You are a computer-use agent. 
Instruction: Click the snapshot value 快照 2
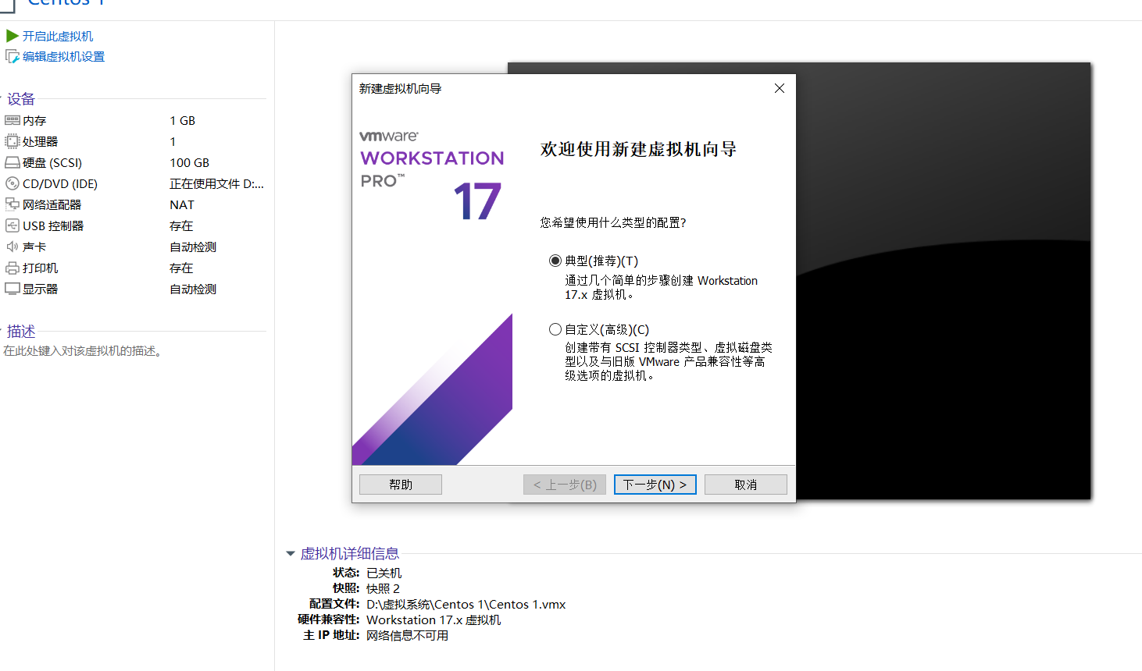click(x=383, y=588)
